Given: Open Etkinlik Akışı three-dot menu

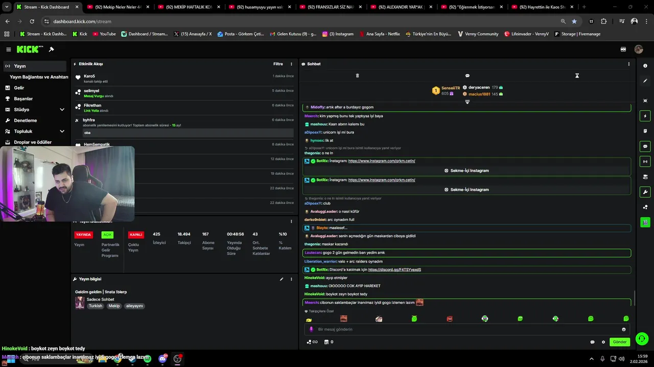Looking at the screenshot, I should pyautogui.click(x=291, y=64).
